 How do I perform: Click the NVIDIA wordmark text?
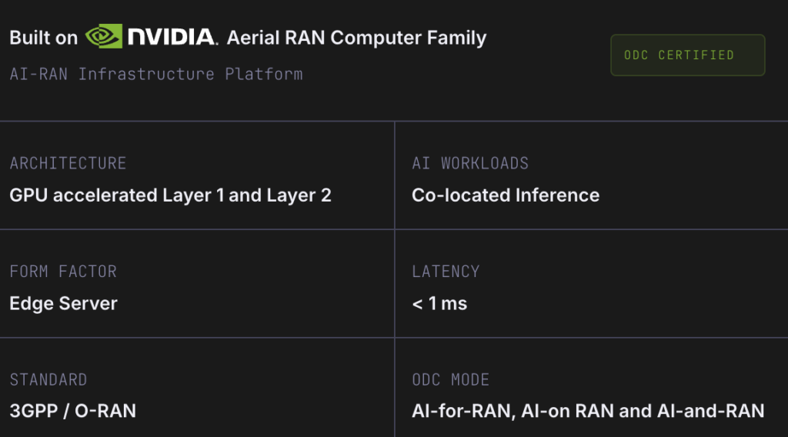pos(172,36)
